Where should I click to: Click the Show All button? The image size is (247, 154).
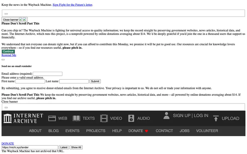click(x=76, y=148)
